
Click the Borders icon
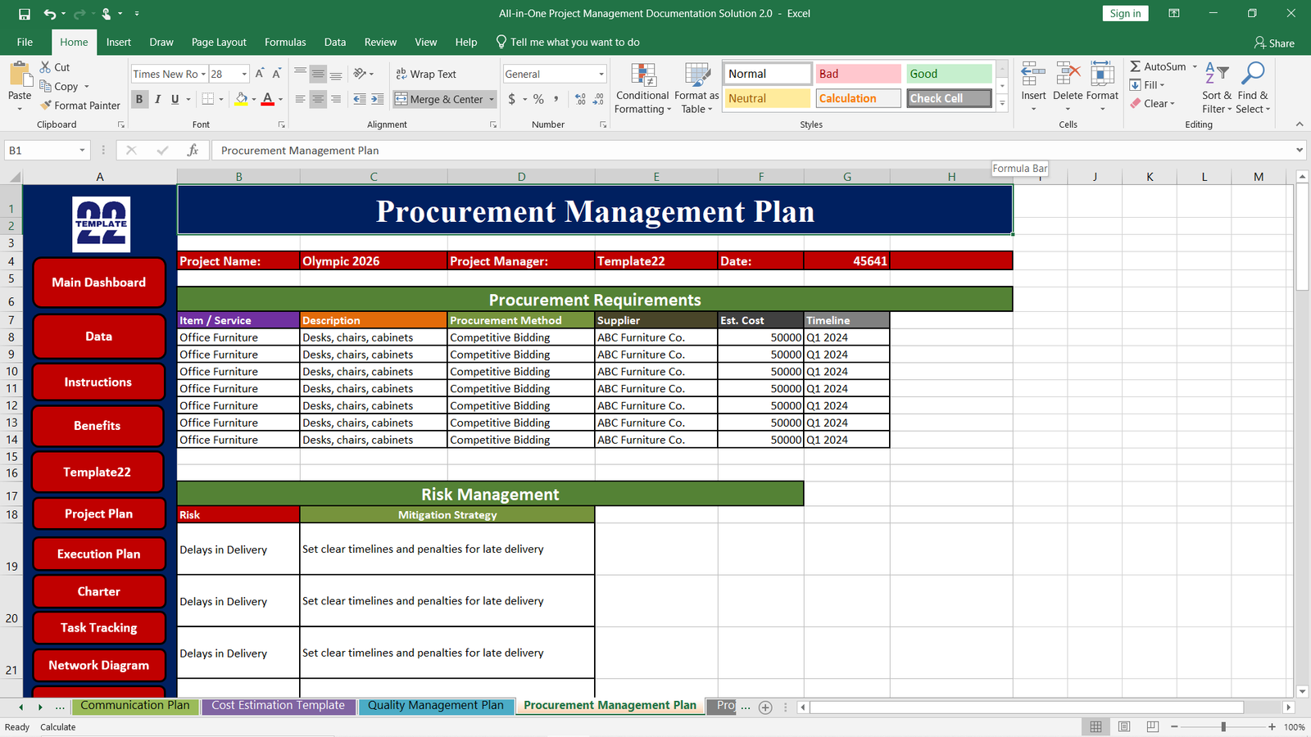click(x=208, y=99)
